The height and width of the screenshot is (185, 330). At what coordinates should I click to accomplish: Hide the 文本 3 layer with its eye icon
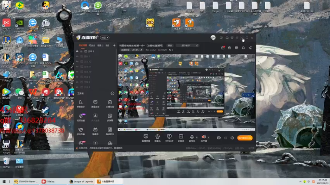click(77, 51)
